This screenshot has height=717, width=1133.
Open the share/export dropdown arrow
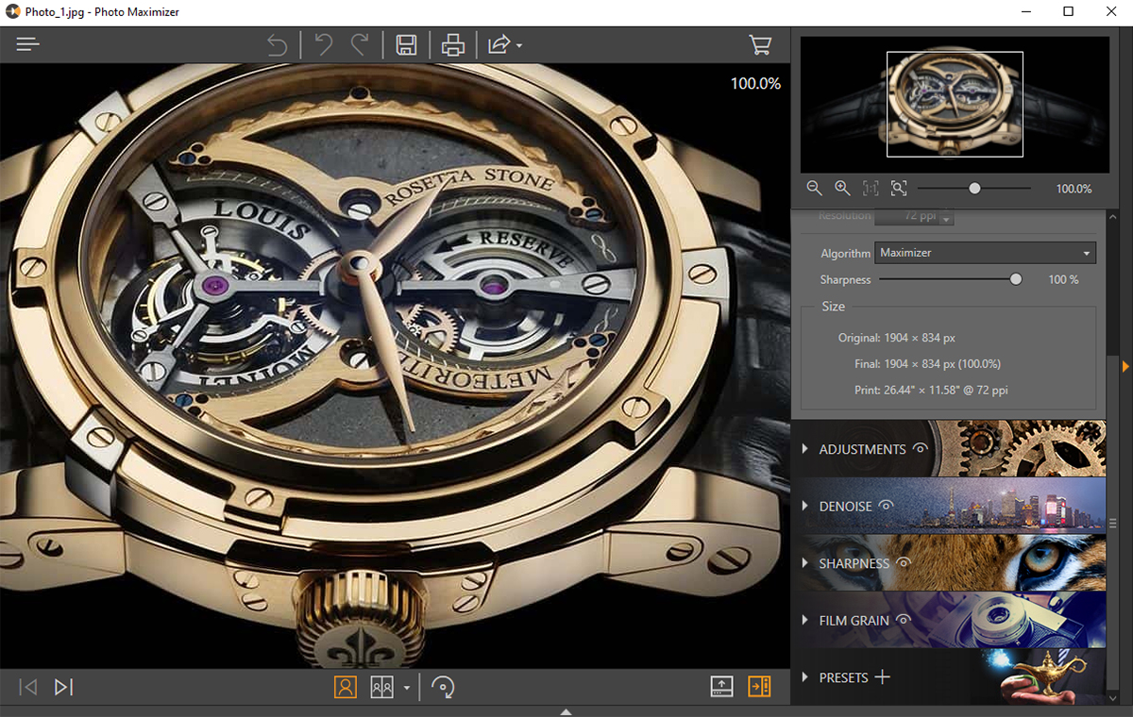point(519,45)
